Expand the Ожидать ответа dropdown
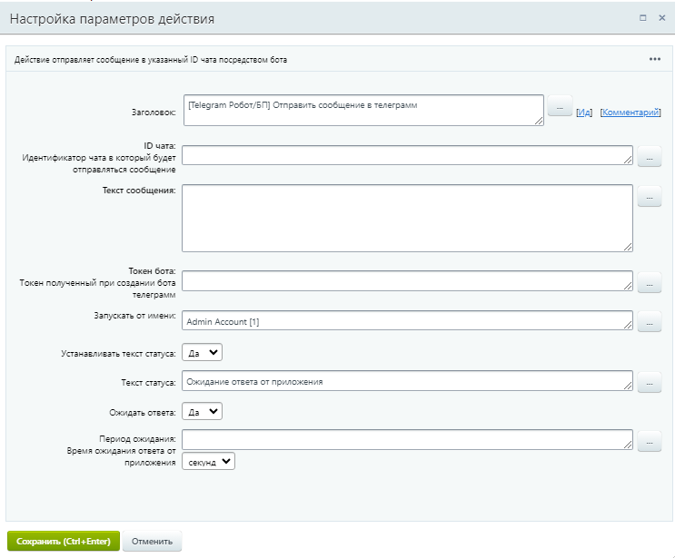 pyautogui.click(x=202, y=411)
